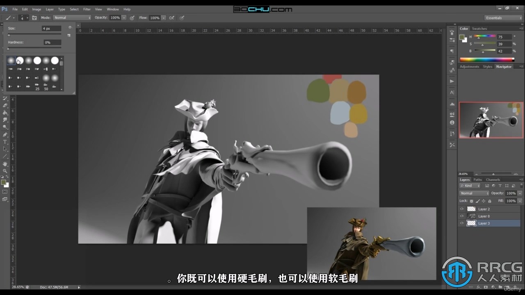Open the brush tool preset picker
525x295 pixels.
tap(10, 18)
